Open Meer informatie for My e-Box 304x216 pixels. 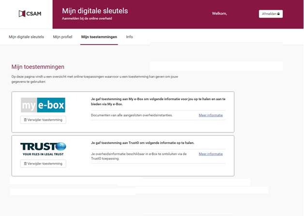point(211,115)
